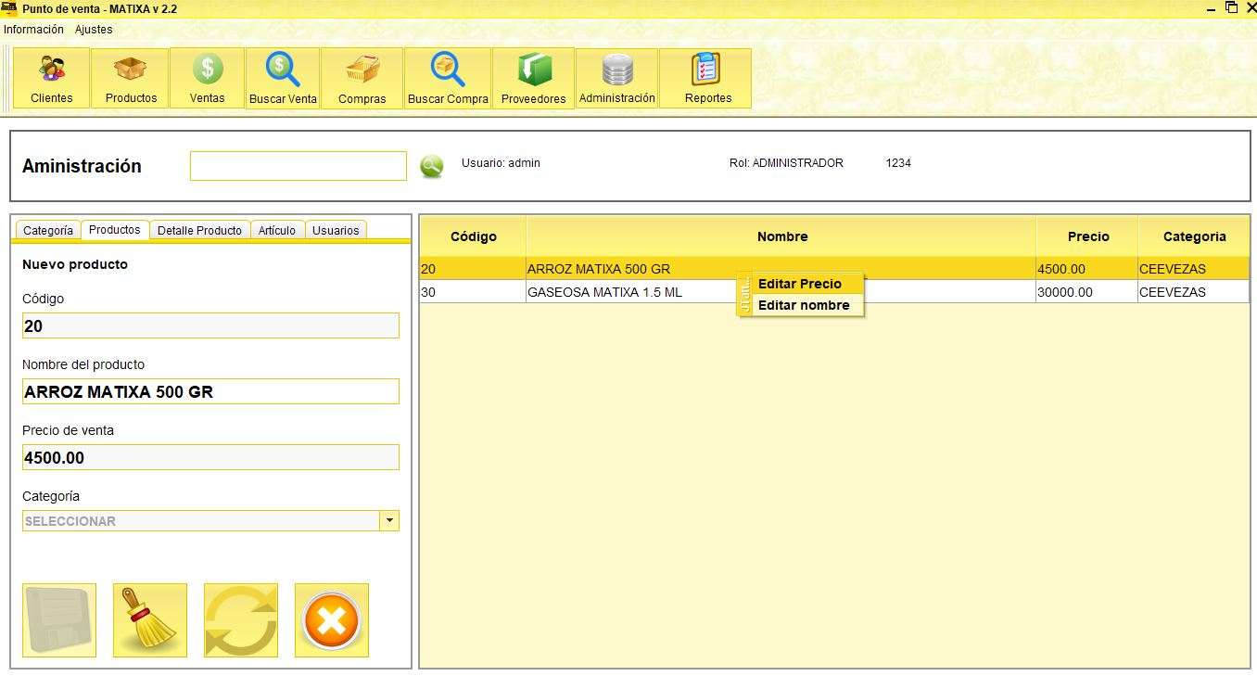Click the orange X cancel button
The image size is (1257, 676).
[332, 620]
